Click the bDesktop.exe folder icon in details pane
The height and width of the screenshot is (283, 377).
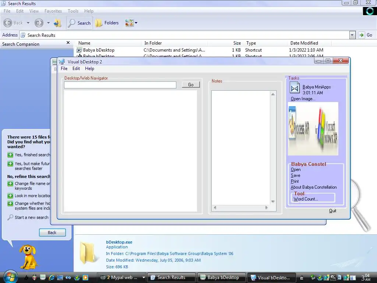click(x=88, y=253)
